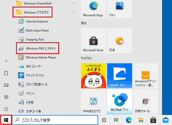The image size is (172, 125).
Task: Open the フォト tile
Action: click(x=119, y=9)
